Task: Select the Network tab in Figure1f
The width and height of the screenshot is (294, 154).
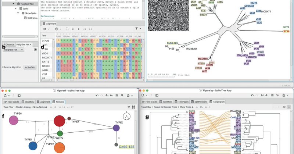Action: click(x=58, y=102)
